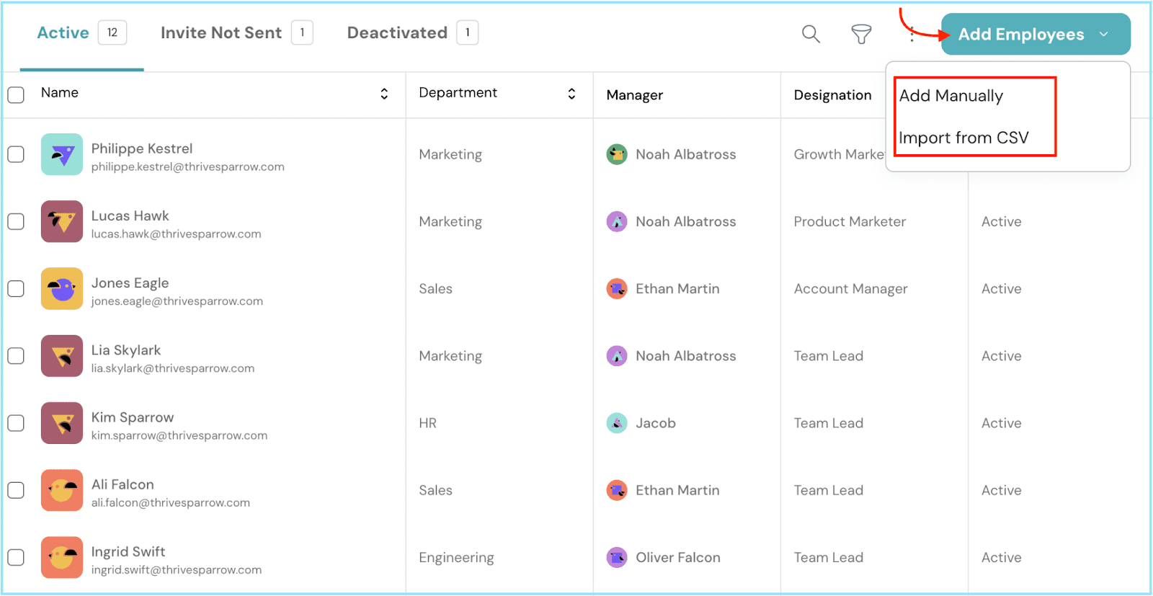Sort by Name column arrows
This screenshot has width=1153, height=596.
[x=384, y=94]
